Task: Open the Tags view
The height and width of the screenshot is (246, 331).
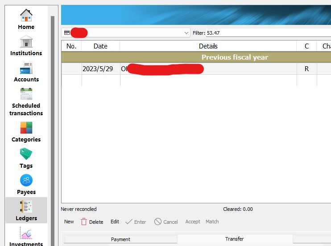Action: click(26, 158)
